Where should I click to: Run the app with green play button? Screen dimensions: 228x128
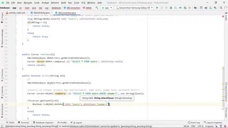[157, 8]
